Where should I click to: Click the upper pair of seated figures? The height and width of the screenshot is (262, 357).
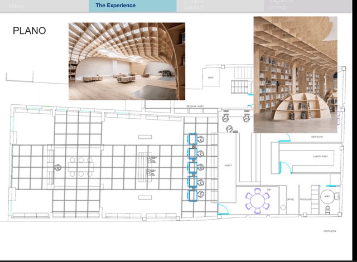coord(151,160)
